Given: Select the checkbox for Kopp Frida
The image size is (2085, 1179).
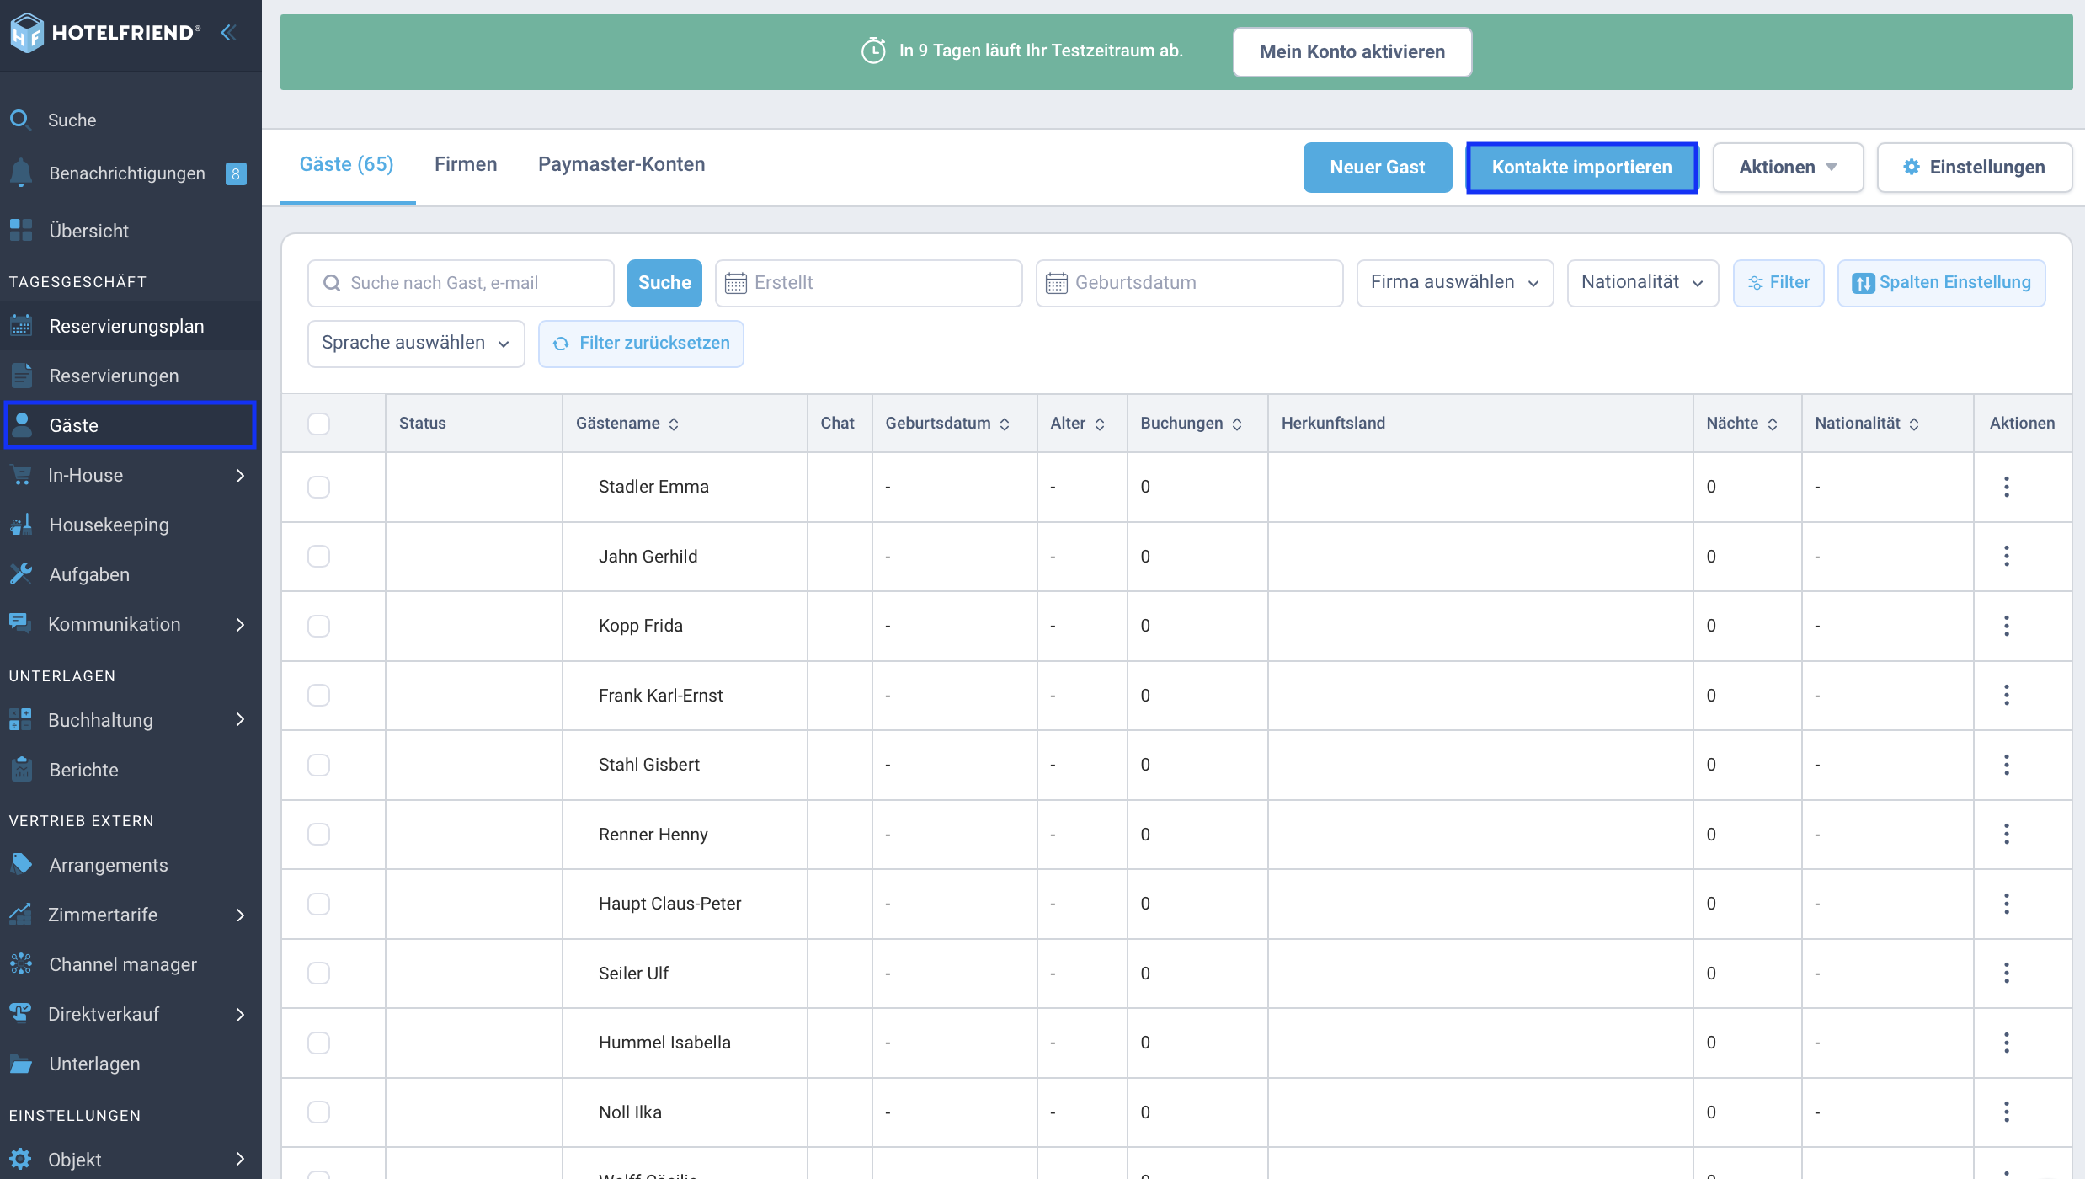Looking at the screenshot, I should [318, 626].
